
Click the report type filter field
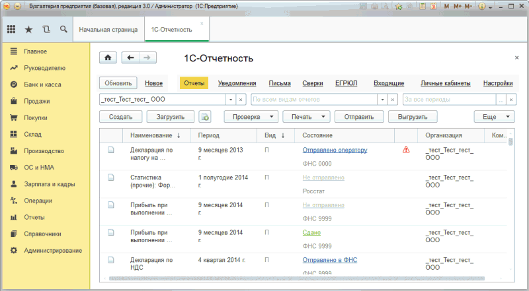tap(313, 99)
